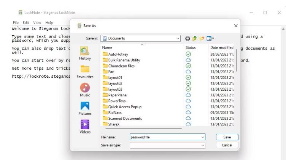Image resolution: width=286 pixels, height=160 pixels.
Task: Click the cloud status icon for Fax
Action: pos(188,72)
